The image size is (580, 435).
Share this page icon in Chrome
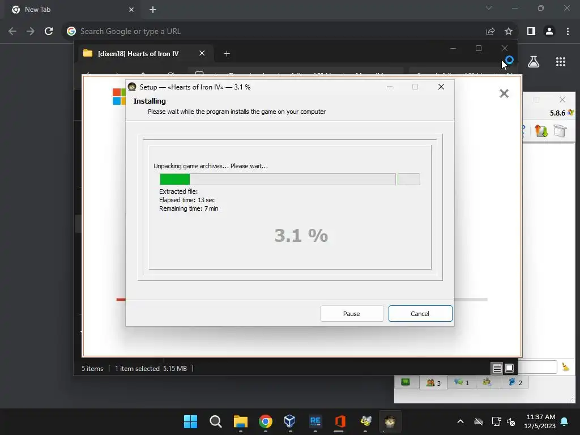(491, 32)
